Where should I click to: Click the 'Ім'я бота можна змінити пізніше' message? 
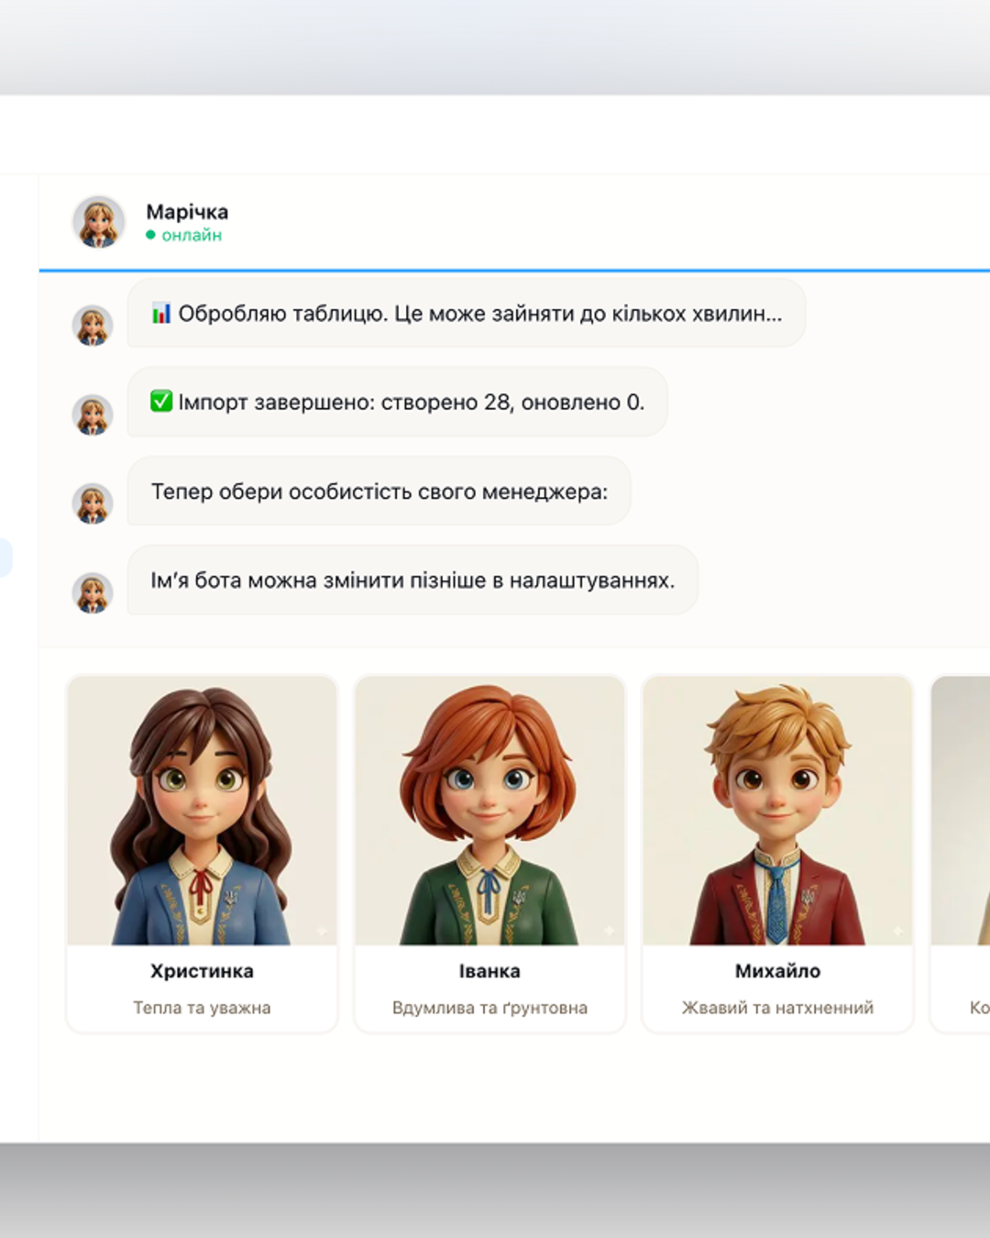(412, 580)
